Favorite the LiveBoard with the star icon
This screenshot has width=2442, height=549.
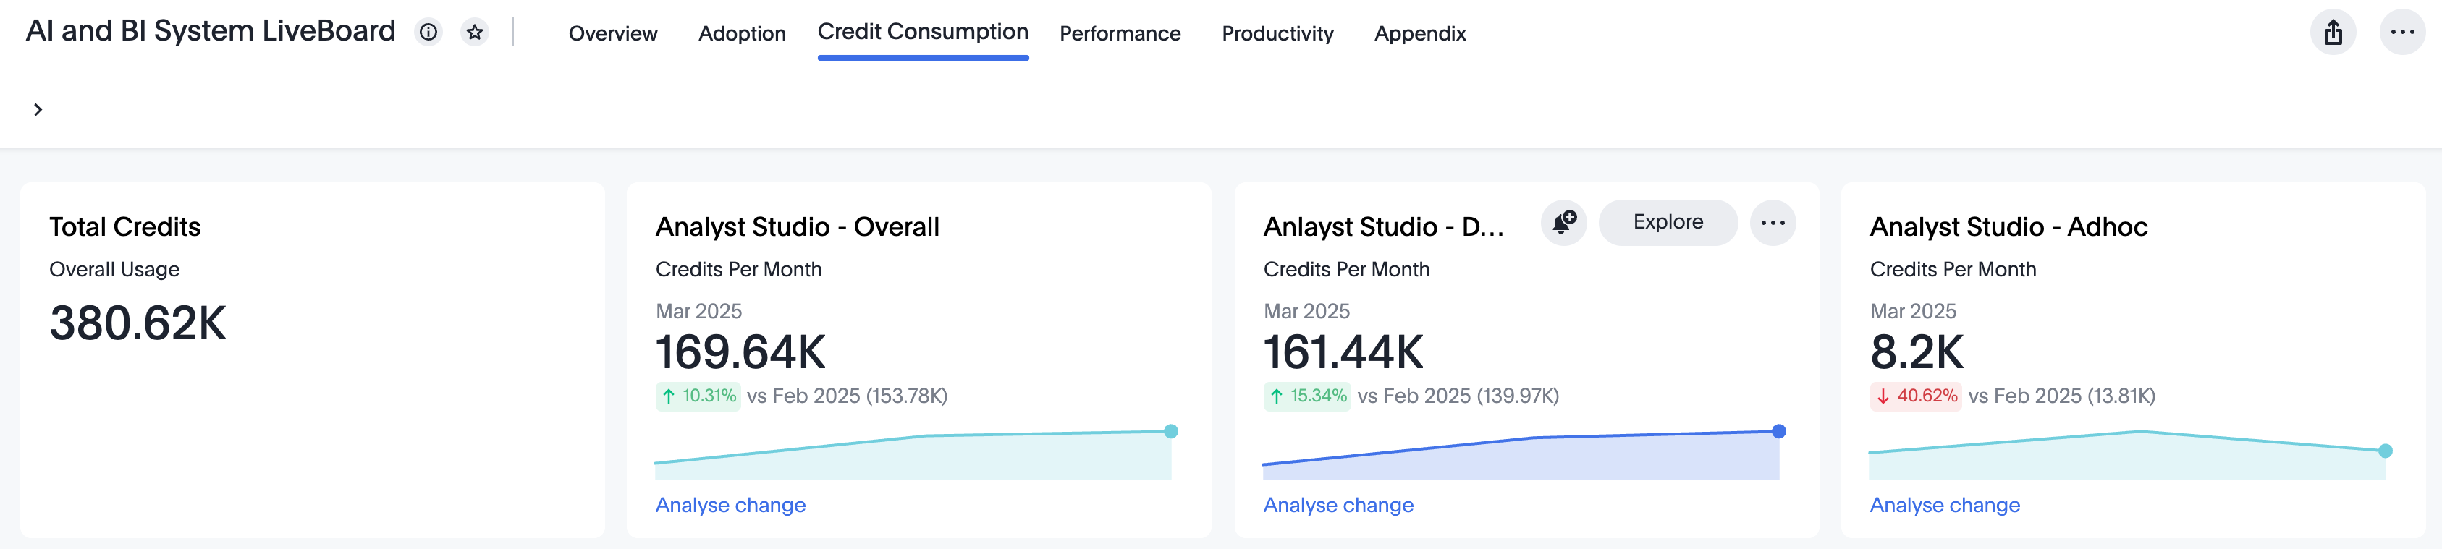click(x=475, y=33)
